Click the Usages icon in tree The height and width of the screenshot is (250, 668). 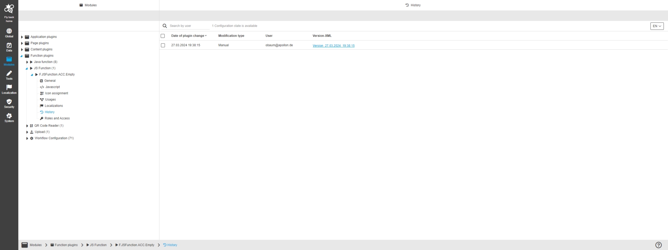click(42, 100)
